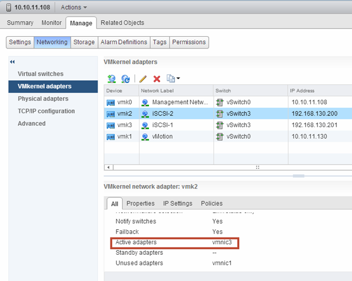The height and width of the screenshot is (281, 352).
Task: Go to Physical adapters in sidebar
Action: (43, 99)
